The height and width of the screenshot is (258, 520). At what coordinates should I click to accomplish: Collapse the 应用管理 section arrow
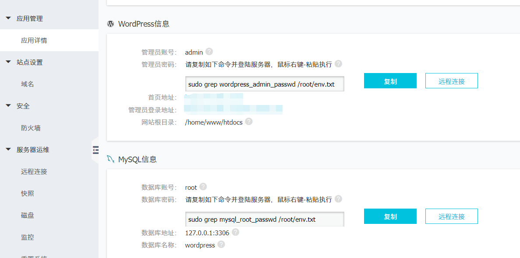(8, 18)
